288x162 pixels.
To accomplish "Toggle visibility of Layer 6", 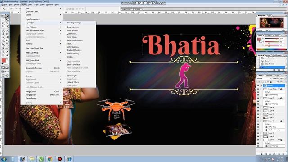I will (258, 107).
